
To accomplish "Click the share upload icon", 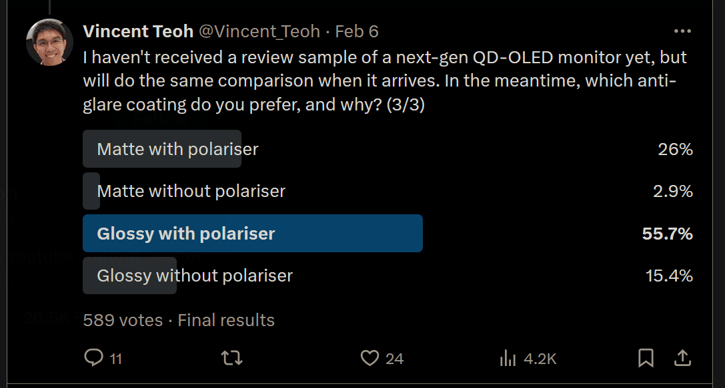I will point(682,358).
